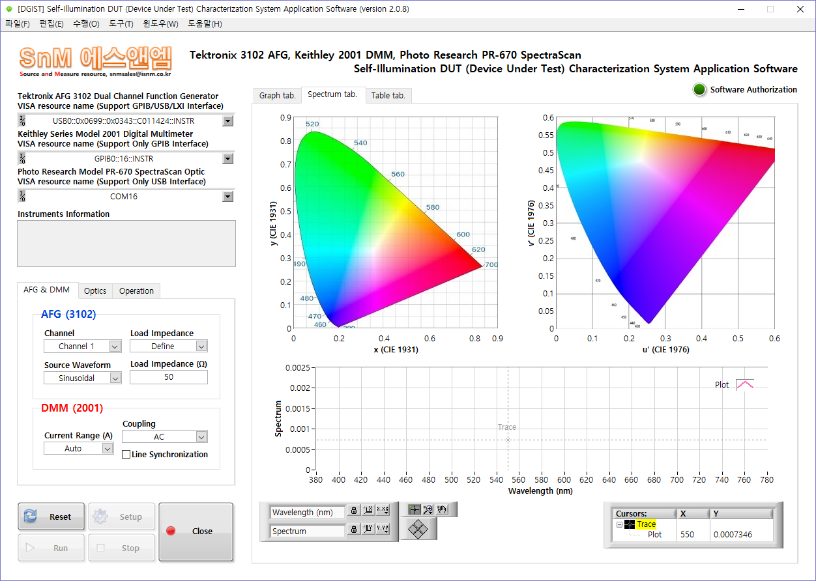Select the AFG & DMM tab
Screen dimensions: 816x581
click(47, 290)
